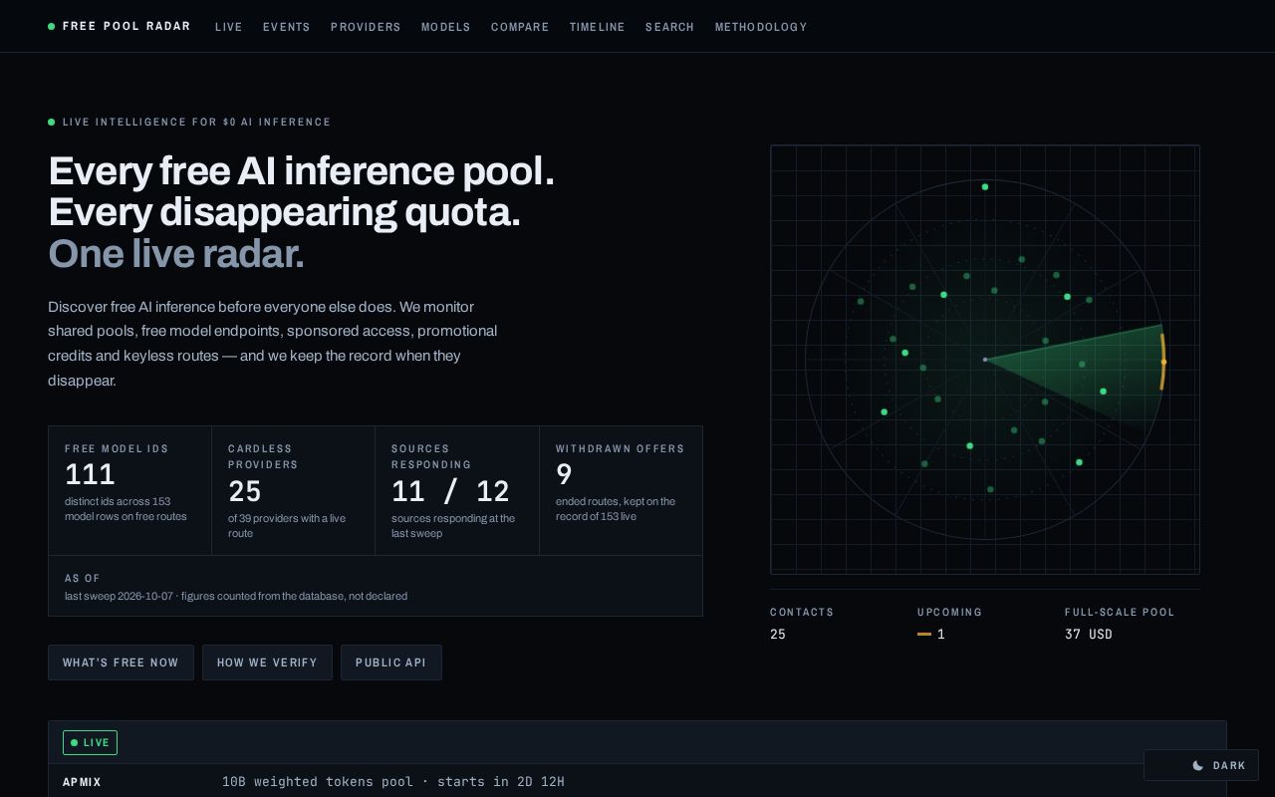Screen dimensions: 1275x797
Task: Open Search from the nav
Action: [x=669, y=27]
